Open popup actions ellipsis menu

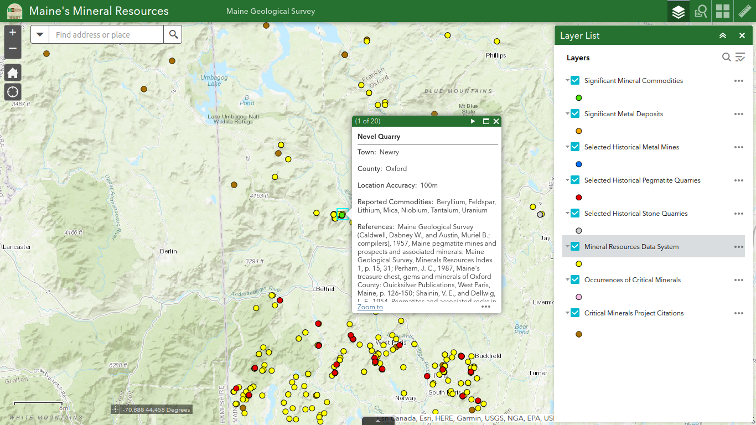click(486, 307)
